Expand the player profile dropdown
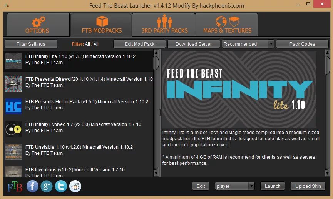Screen dimensions: 333x199 pos(251,186)
